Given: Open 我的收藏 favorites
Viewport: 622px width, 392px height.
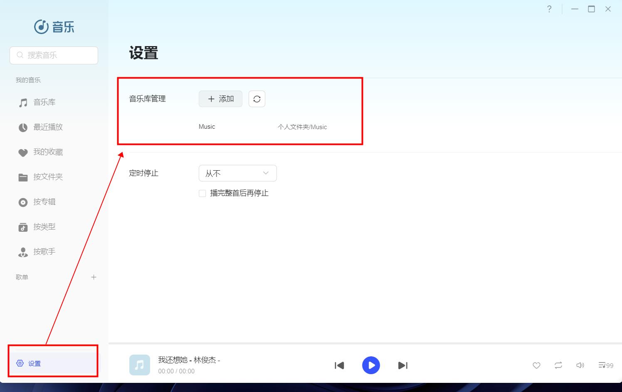Looking at the screenshot, I should pos(47,152).
